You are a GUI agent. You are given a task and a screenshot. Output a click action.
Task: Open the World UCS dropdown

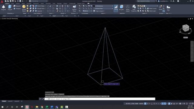click(88, 11)
